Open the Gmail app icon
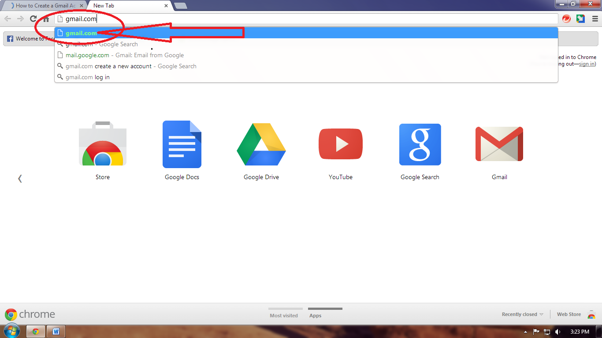 coord(499,144)
